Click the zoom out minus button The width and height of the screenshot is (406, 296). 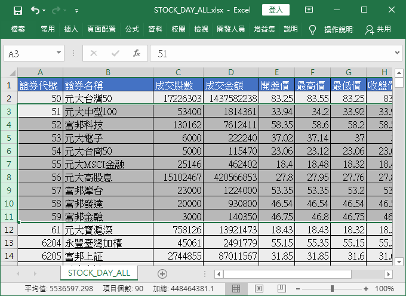point(298,288)
